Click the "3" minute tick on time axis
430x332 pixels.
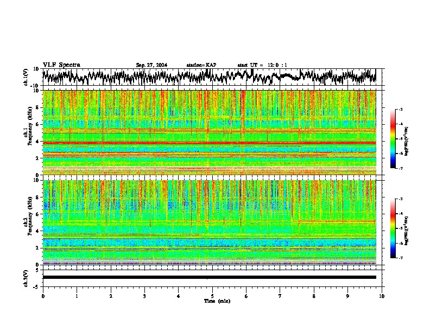(144, 296)
